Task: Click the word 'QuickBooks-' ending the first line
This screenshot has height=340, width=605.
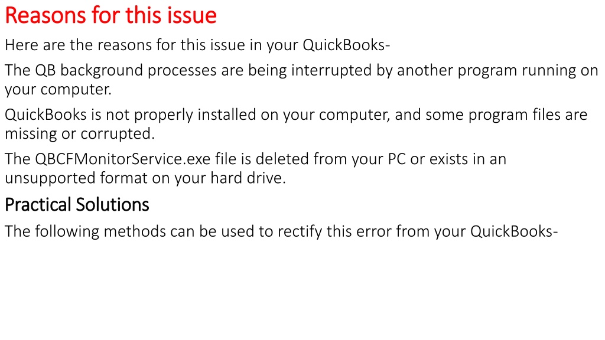Action: (346, 45)
